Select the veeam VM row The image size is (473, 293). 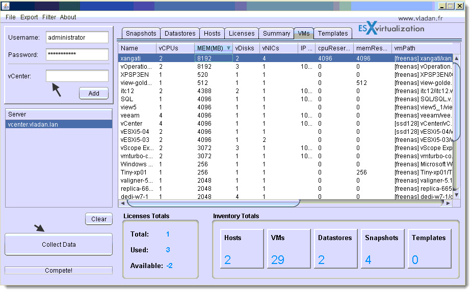285,115
